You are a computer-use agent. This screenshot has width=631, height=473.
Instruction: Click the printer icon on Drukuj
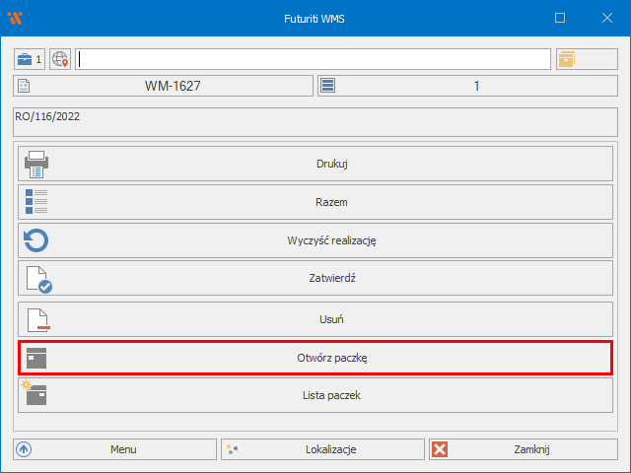[x=36, y=164]
